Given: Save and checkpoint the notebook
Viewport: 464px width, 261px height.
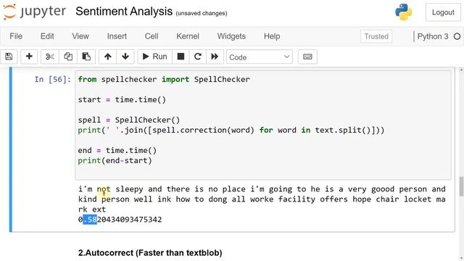Looking at the screenshot, I should [9, 57].
